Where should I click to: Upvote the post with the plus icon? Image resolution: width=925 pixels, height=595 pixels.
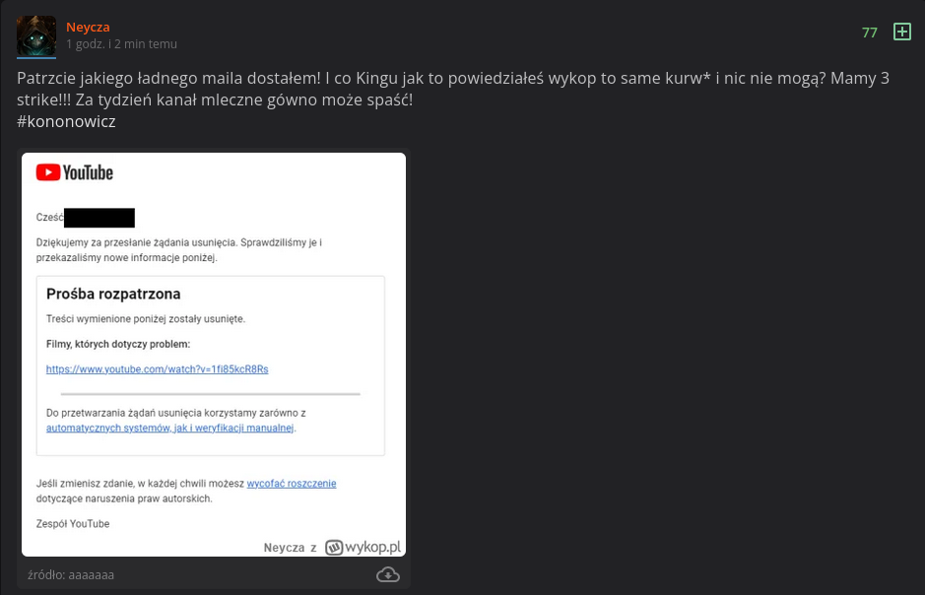[x=901, y=32]
